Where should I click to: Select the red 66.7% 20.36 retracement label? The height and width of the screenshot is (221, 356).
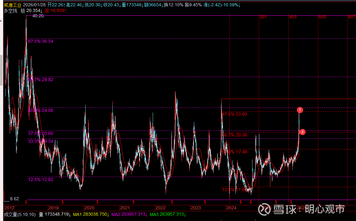point(235,135)
